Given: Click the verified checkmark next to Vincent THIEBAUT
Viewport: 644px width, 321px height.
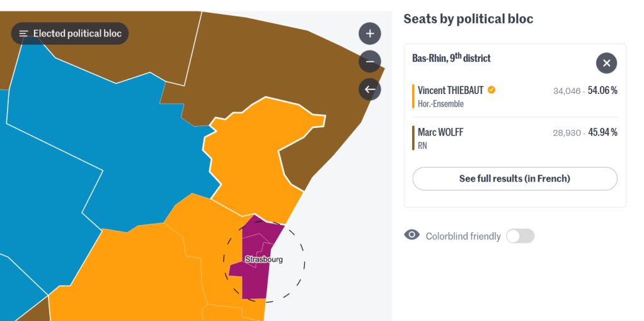Looking at the screenshot, I should coord(492,90).
